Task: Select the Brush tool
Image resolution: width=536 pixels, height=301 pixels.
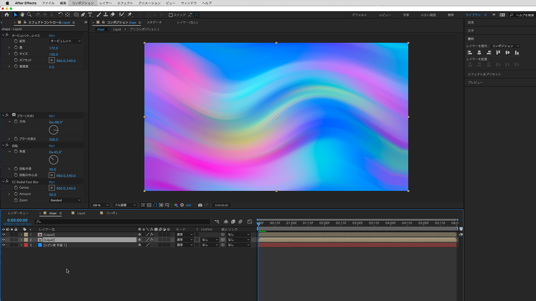Action: pyautogui.click(x=99, y=15)
